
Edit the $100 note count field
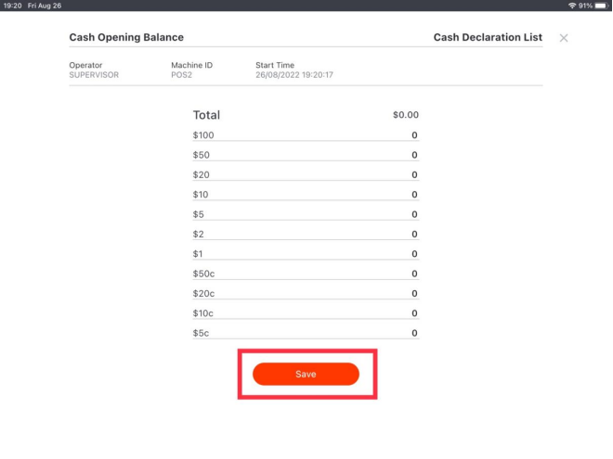(306, 135)
